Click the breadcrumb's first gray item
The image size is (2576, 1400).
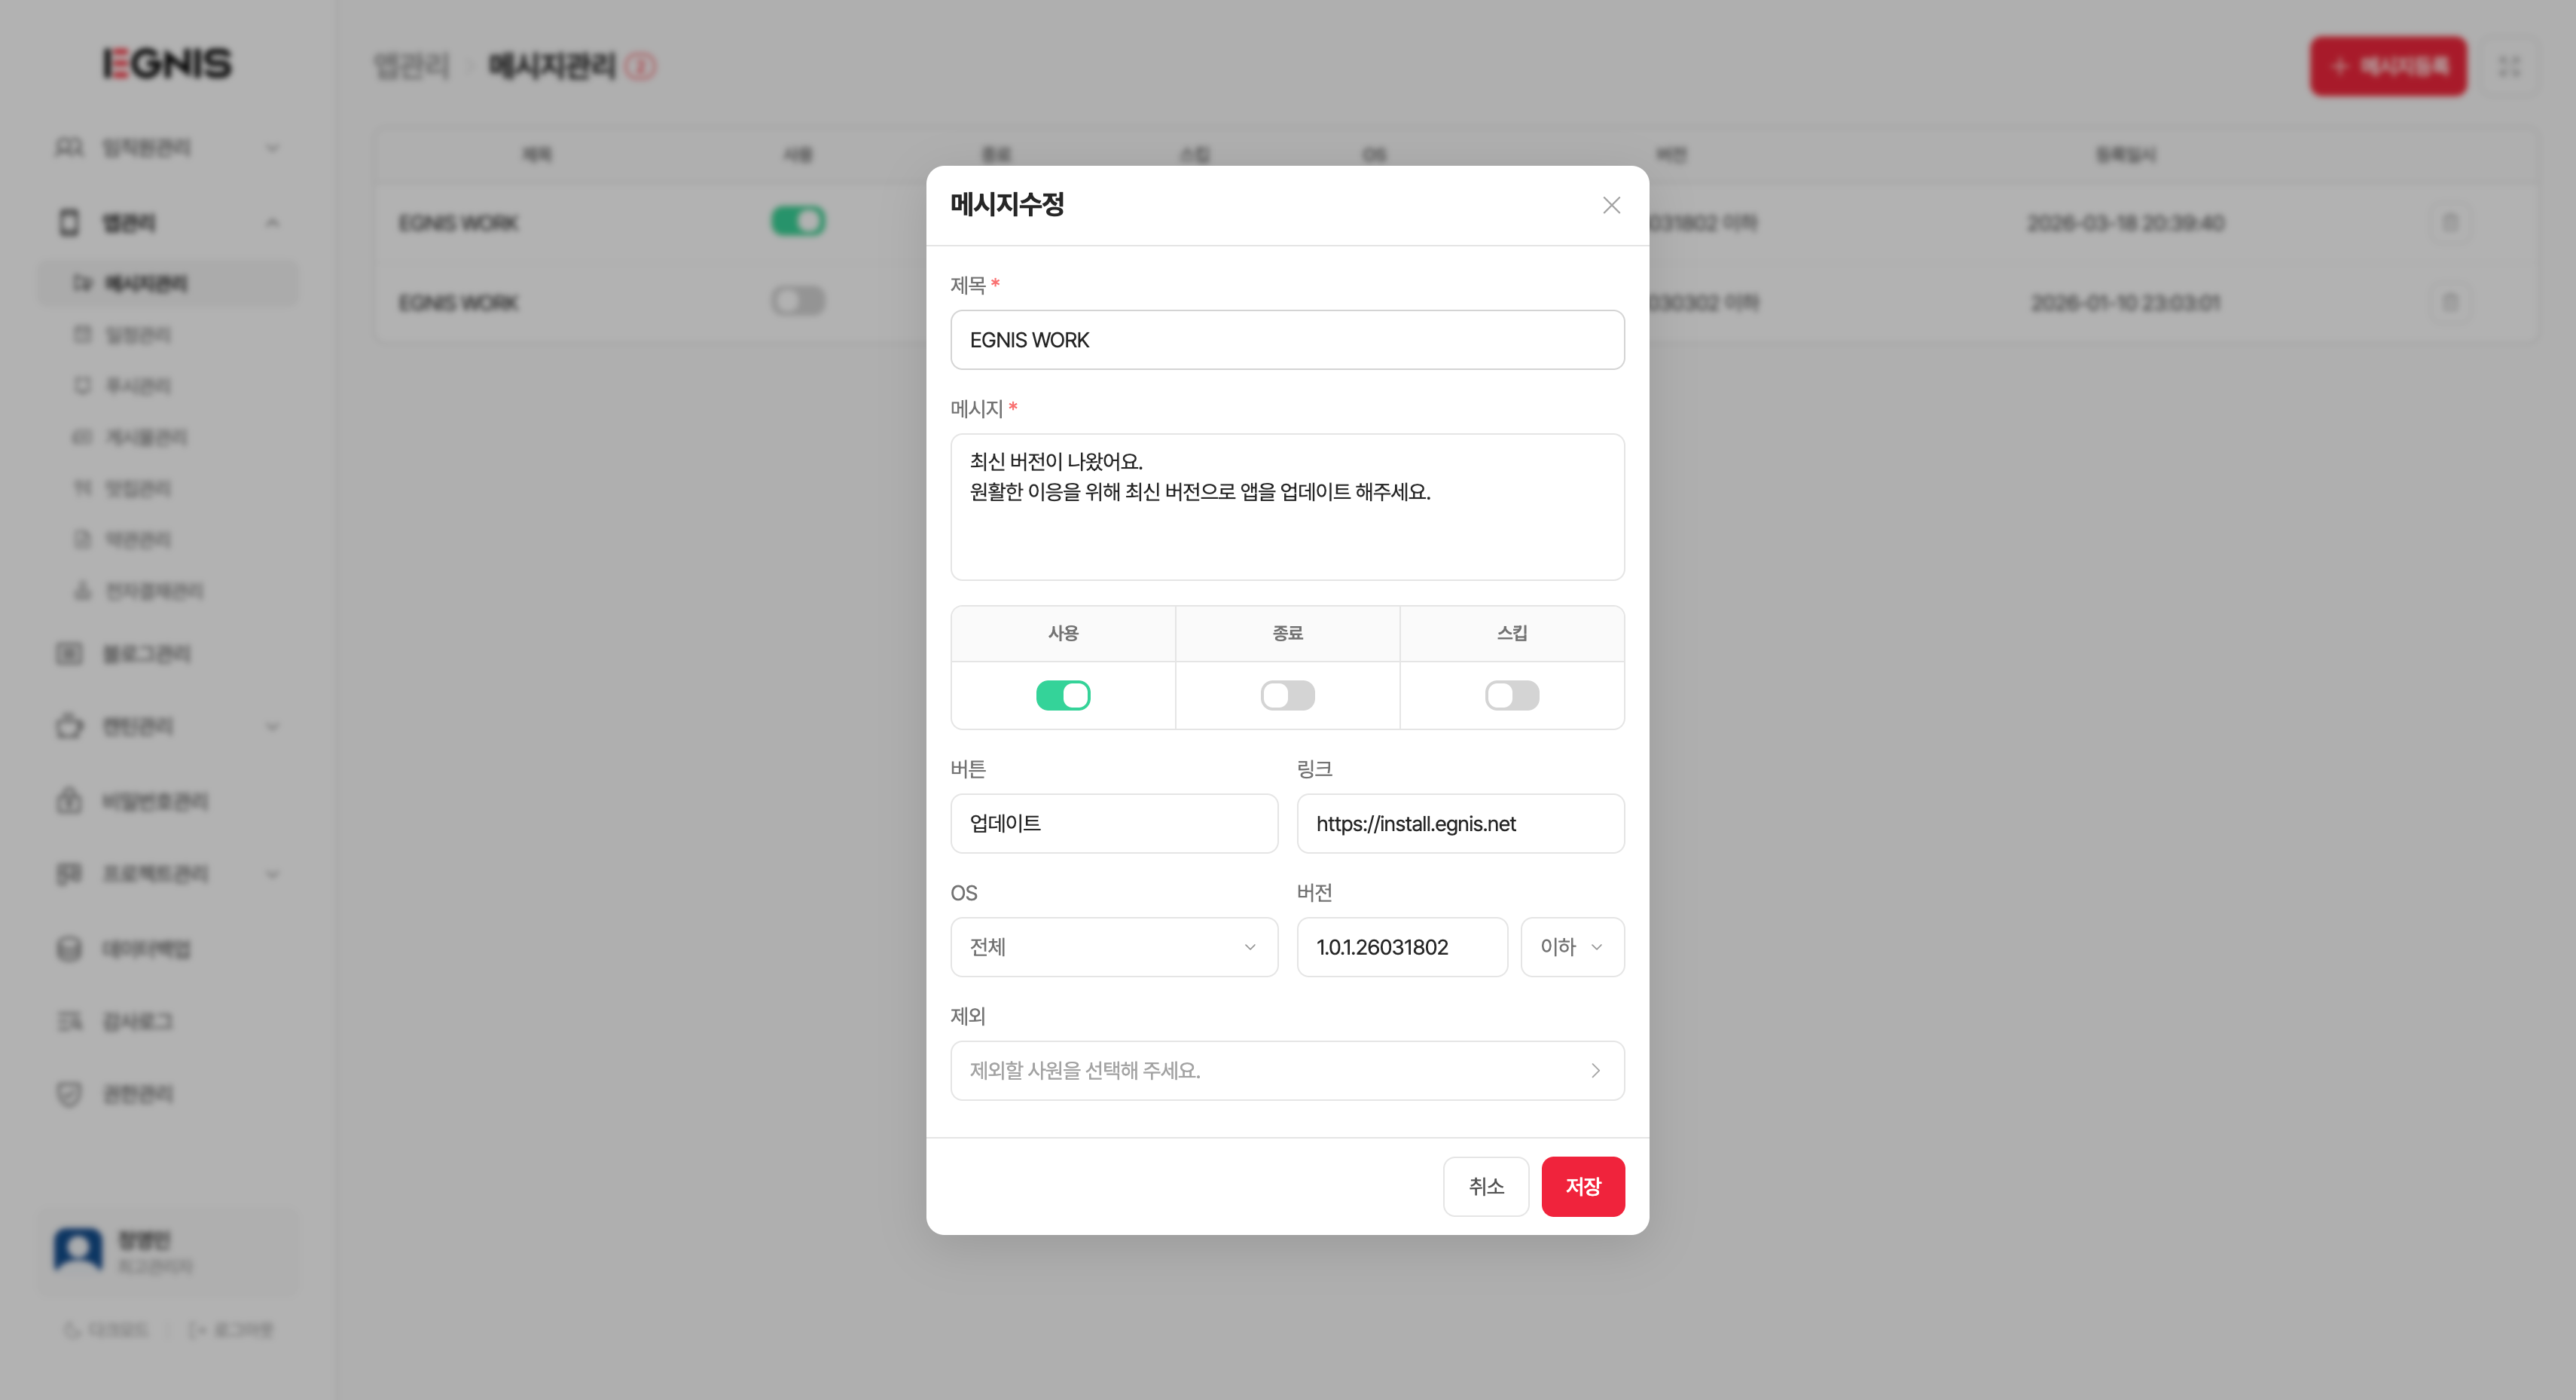pos(411,66)
